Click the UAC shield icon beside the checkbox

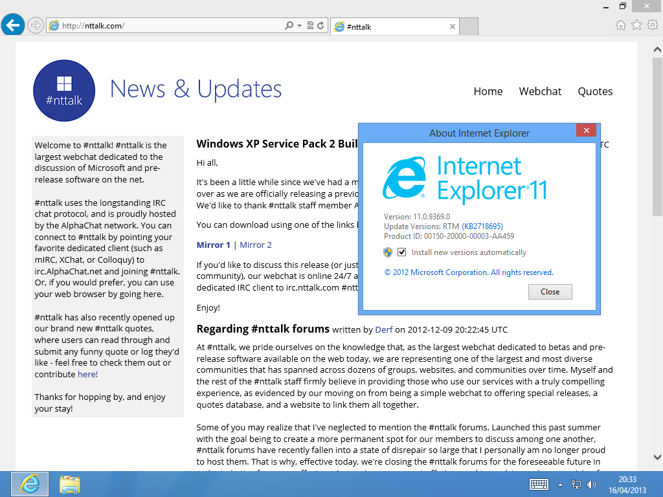tap(388, 252)
